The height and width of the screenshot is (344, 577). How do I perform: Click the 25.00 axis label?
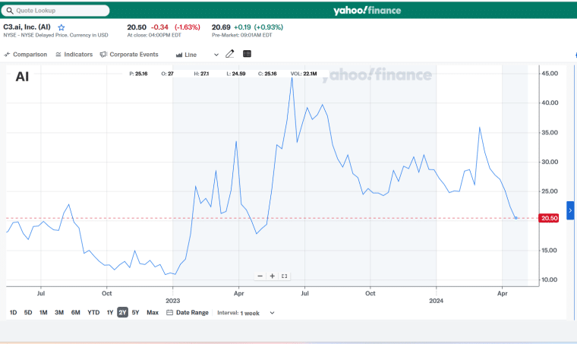coord(550,191)
